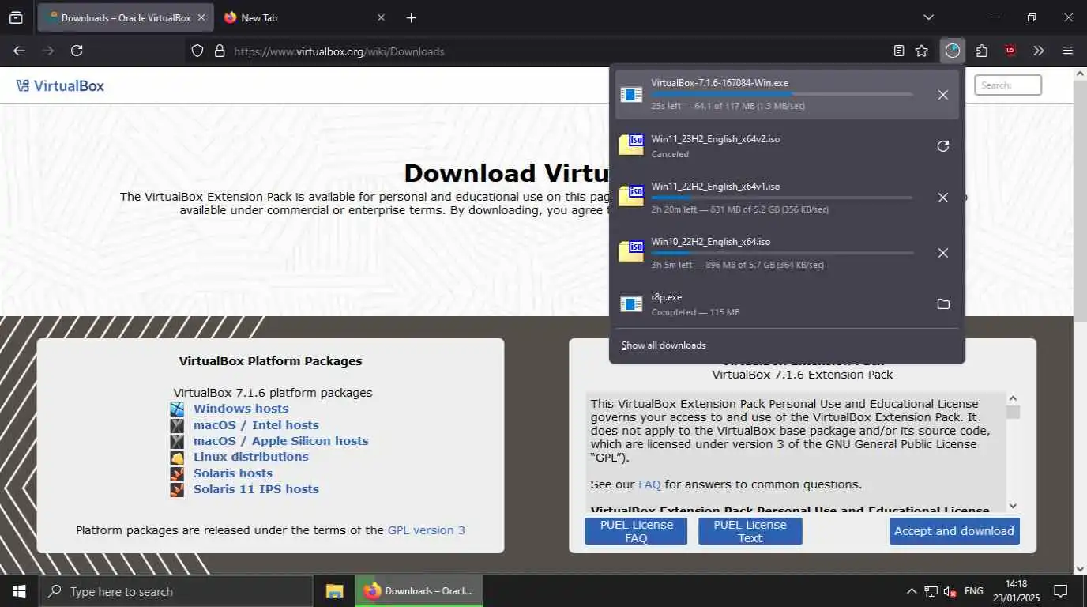This screenshot has width=1087, height=607.
Task: Click the Windows taskbar search box
Action: coord(175,591)
